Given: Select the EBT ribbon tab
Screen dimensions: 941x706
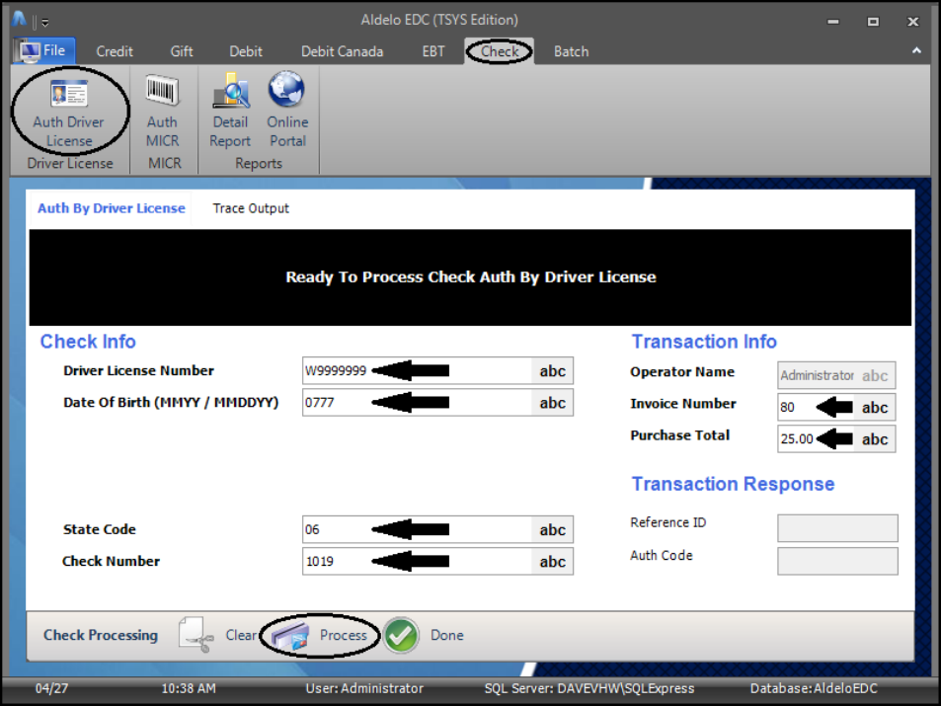Looking at the screenshot, I should click(433, 51).
